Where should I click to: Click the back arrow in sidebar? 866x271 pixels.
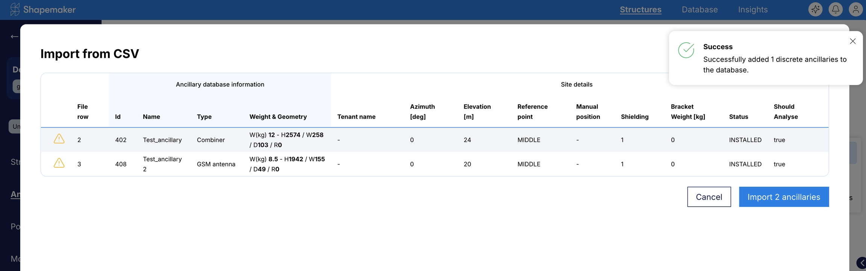[14, 36]
